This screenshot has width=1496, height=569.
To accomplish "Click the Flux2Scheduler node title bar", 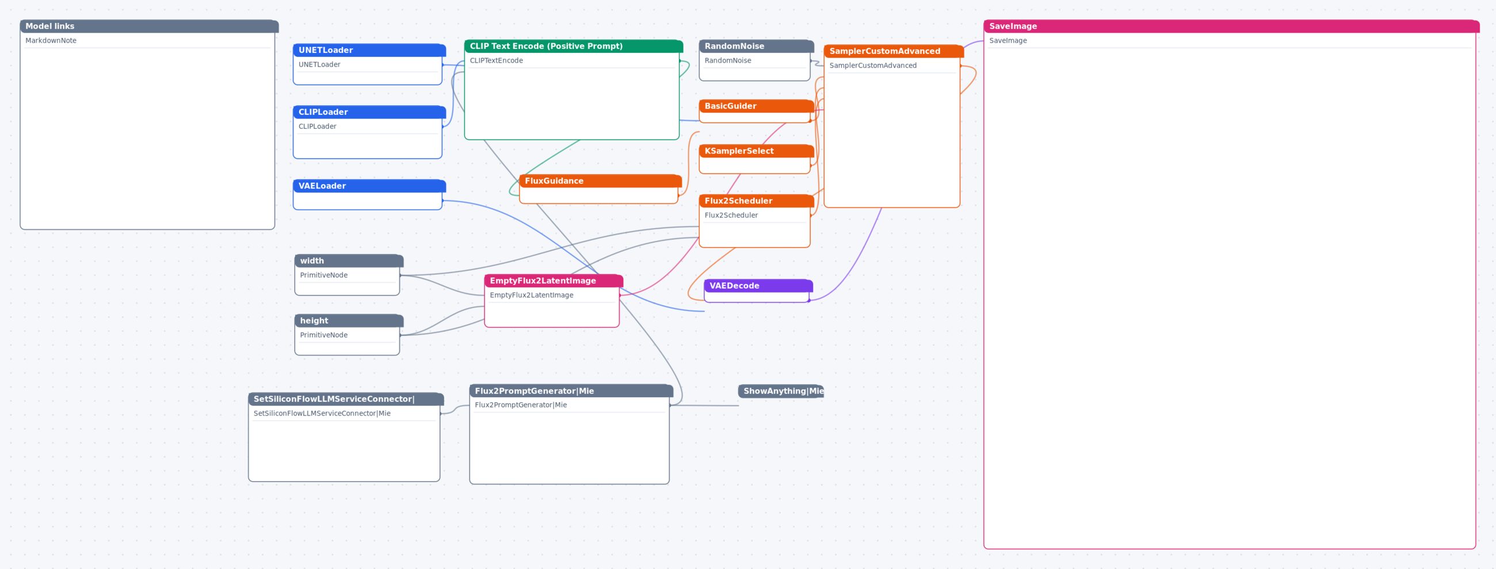I will click(756, 201).
